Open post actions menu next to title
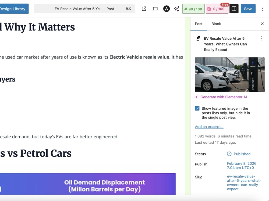Image resolution: width=269 pixels, height=201 pixels. (261, 38)
